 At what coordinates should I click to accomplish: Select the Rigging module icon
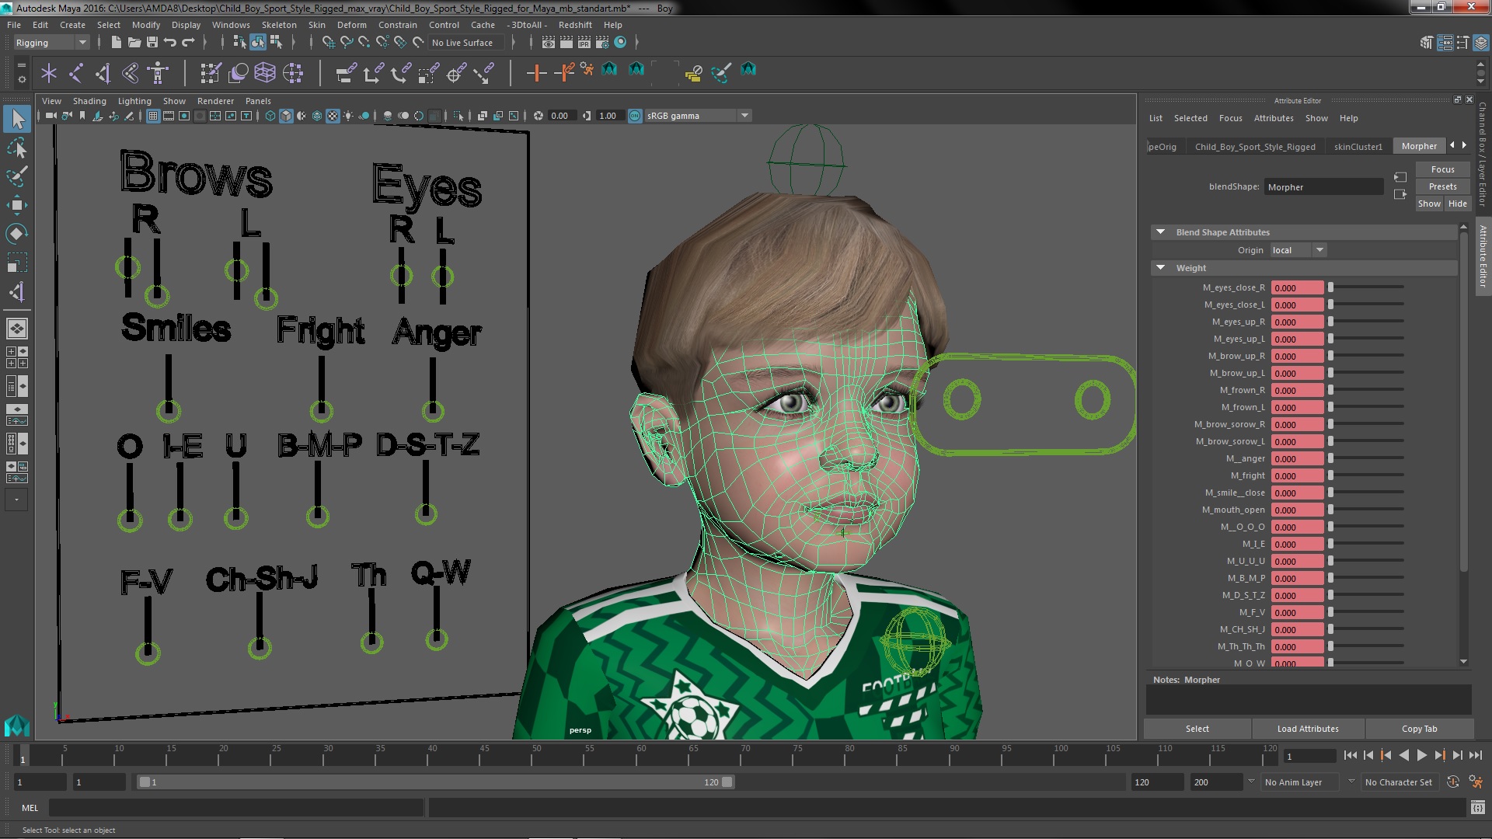pos(48,42)
